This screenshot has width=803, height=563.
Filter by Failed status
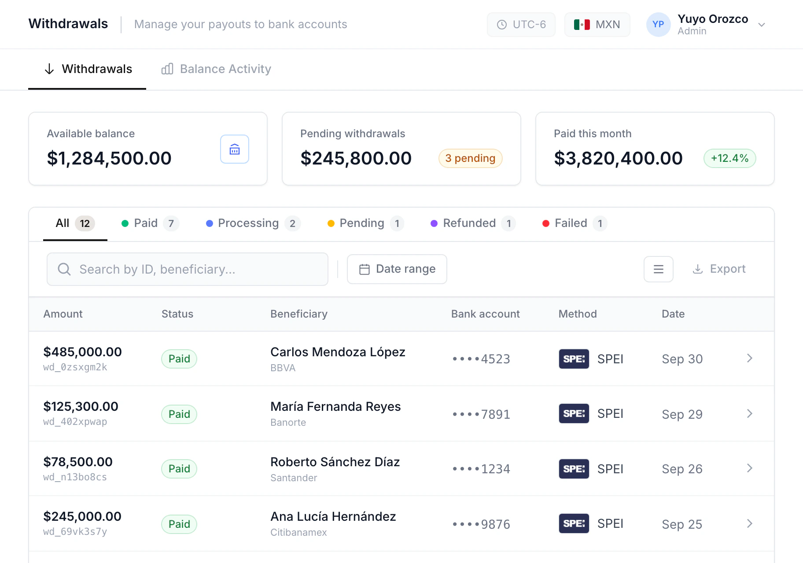tap(575, 223)
